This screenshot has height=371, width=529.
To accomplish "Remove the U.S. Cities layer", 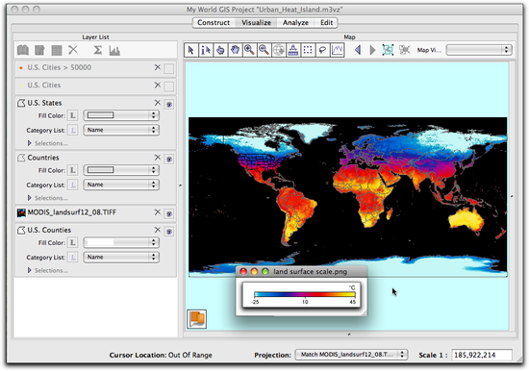I will (157, 85).
